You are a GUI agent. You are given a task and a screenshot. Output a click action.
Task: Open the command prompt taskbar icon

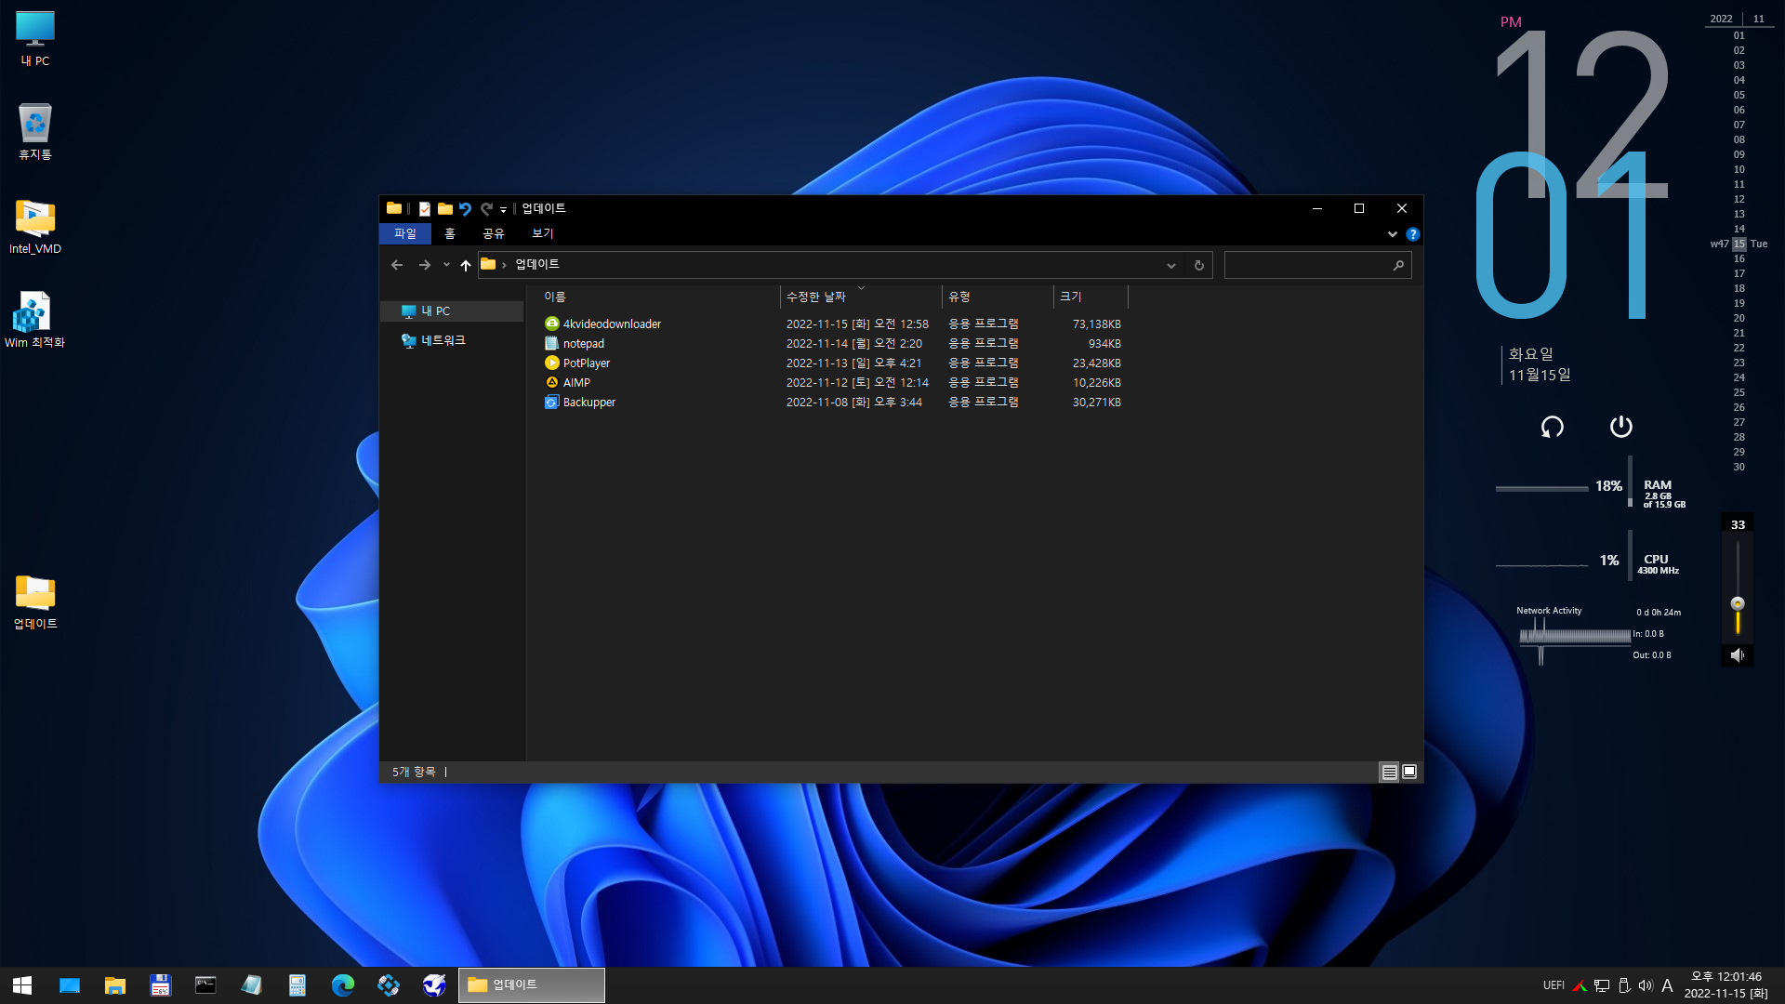click(x=205, y=984)
